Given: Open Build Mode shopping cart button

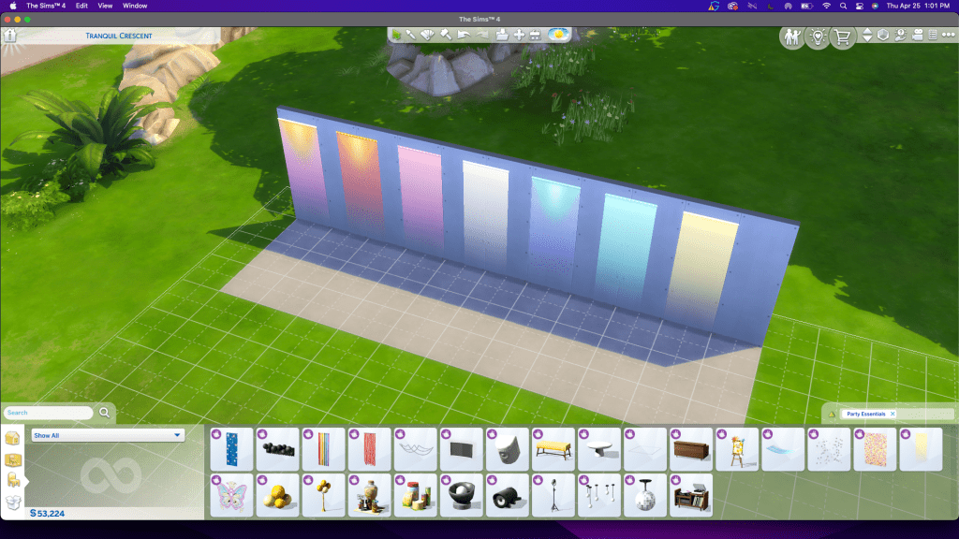Looking at the screenshot, I should [x=842, y=37].
